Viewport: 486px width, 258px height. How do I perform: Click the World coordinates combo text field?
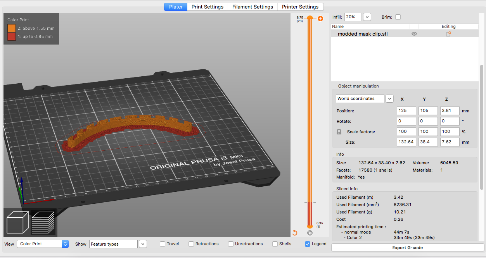point(360,99)
